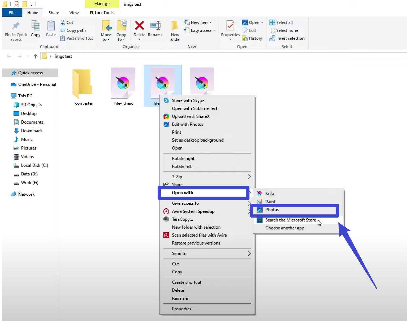This screenshot has height=321, width=407.
Task: Click the Paste clipboard icon
Action: [x=51, y=26]
